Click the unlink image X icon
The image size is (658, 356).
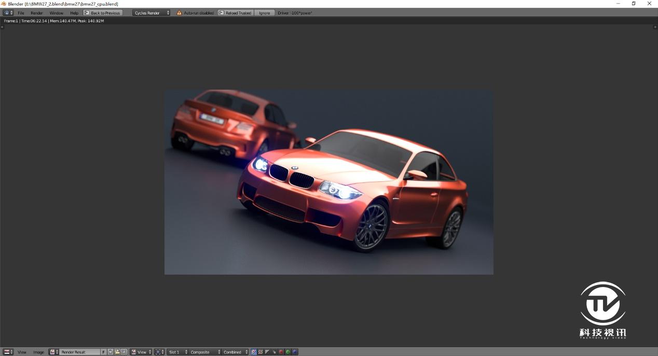124,352
